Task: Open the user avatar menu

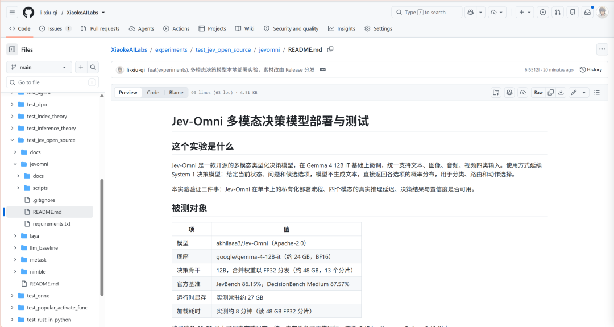Action: [x=602, y=12]
